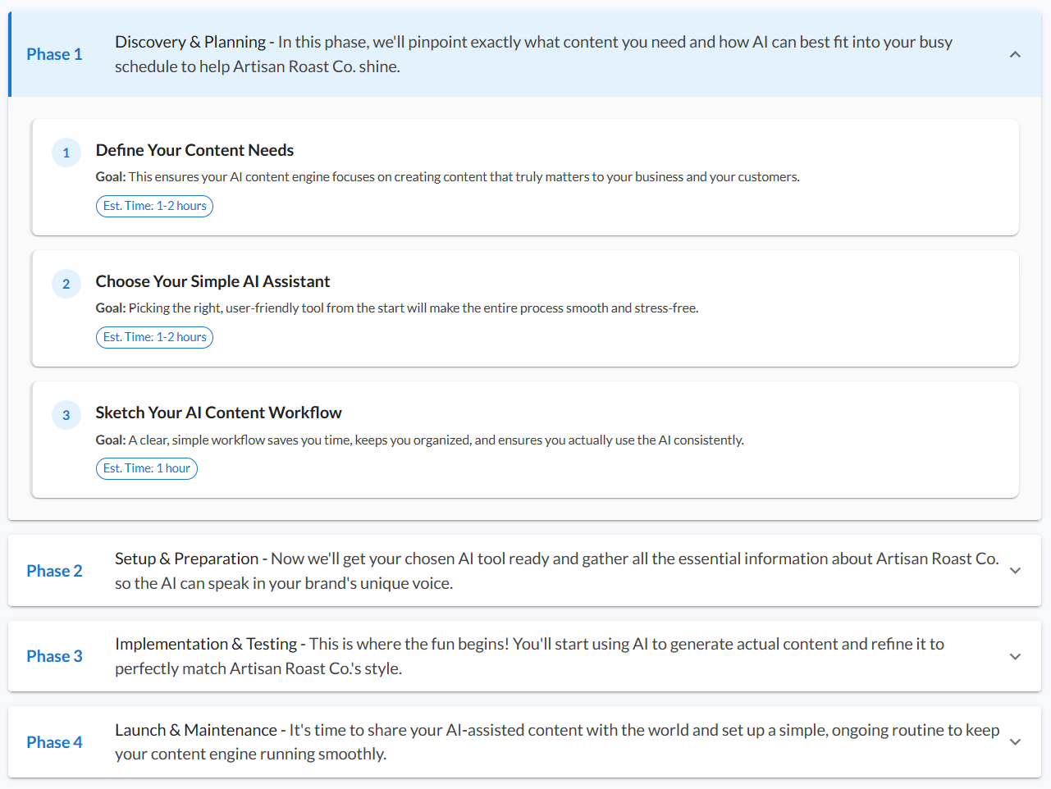1051x789 pixels.
Task: Open the Define Your Content Needs step
Action: (194, 150)
